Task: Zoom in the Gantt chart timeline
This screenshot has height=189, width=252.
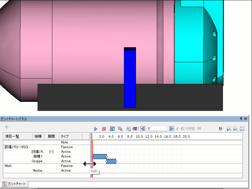Action: pyautogui.click(x=229, y=129)
